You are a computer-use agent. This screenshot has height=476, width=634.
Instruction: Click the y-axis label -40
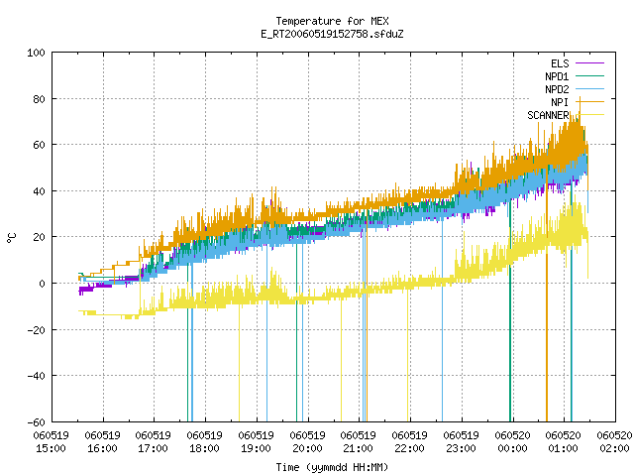[x=36, y=376]
